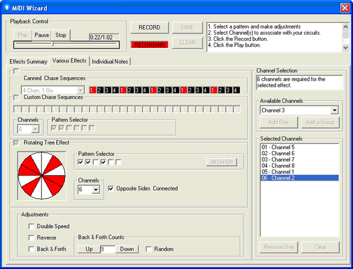This screenshot has height=269, width=353.
Task: Enable Custom Chase Sequences checkbox
Action: click(x=16, y=98)
